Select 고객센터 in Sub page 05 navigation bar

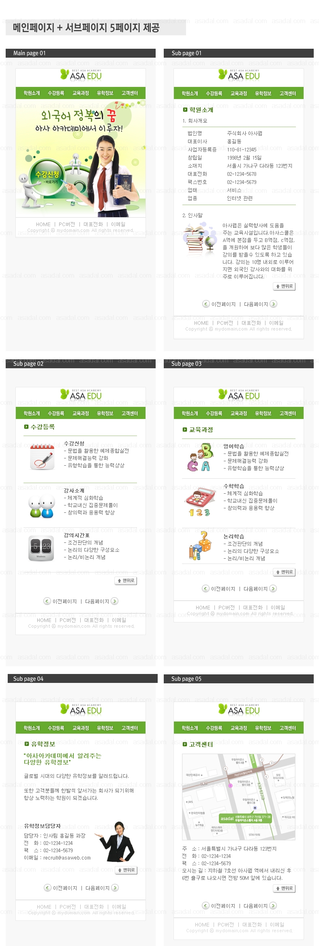288,728
